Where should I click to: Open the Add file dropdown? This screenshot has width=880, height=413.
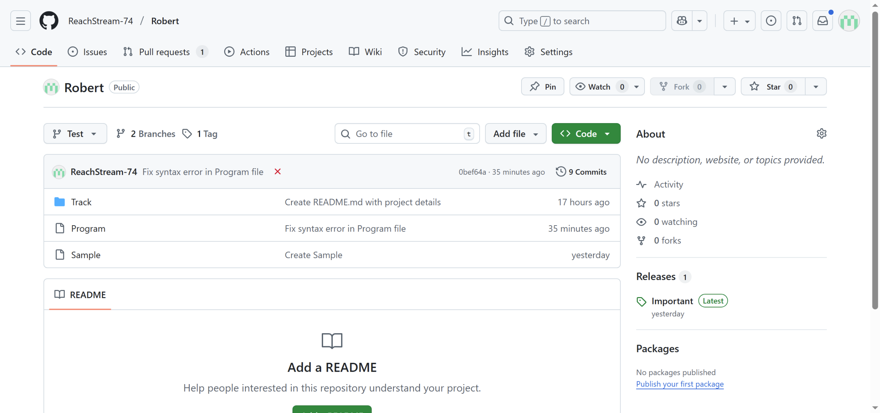click(515, 134)
